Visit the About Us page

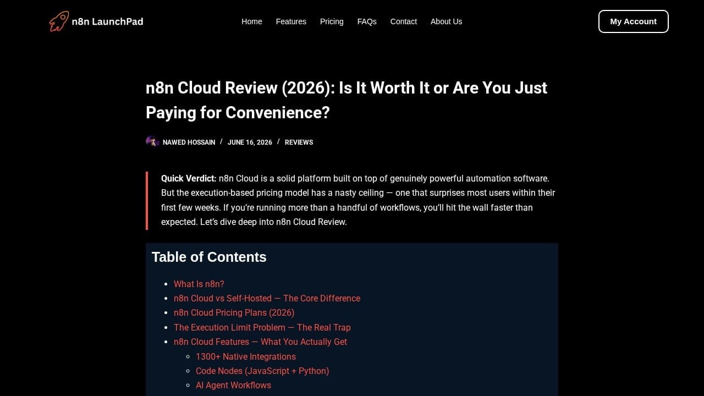[446, 21]
